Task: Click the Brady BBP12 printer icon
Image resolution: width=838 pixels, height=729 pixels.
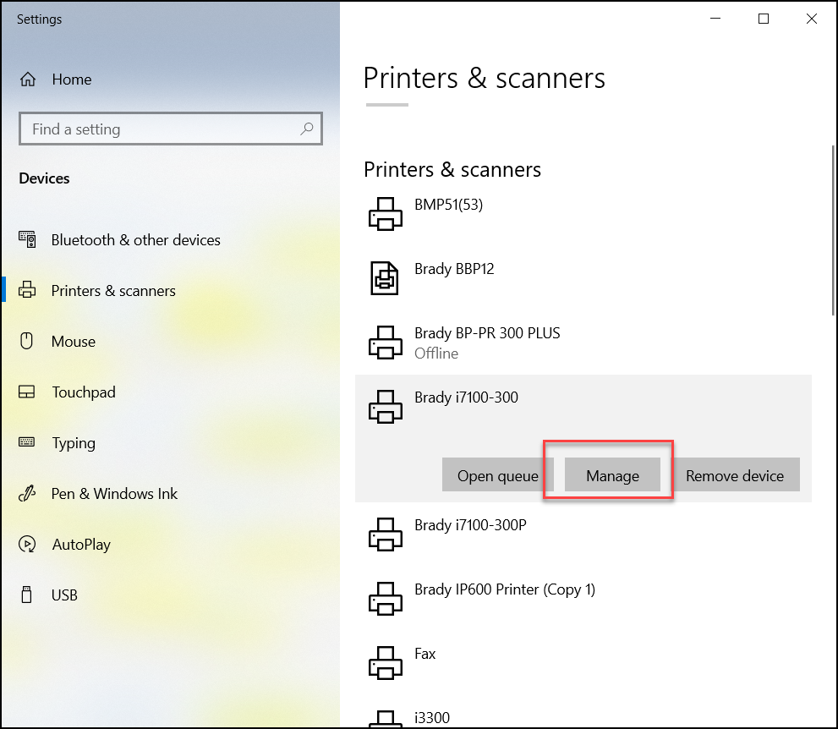Action: (x=386, y=278)
